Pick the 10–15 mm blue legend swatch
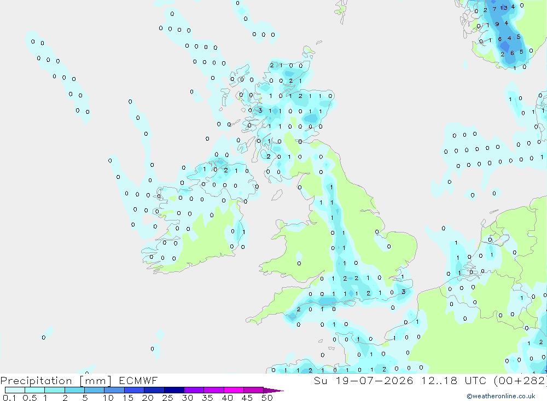 [x=114, y=390]
